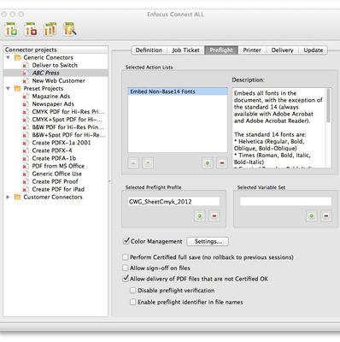
Task: Select B&W PDF for Hi-Res Prin... project
Action: (x=67, y=127)
